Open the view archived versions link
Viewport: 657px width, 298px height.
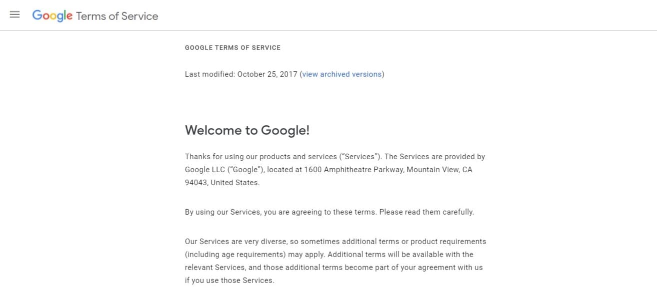tap(342, 74)
